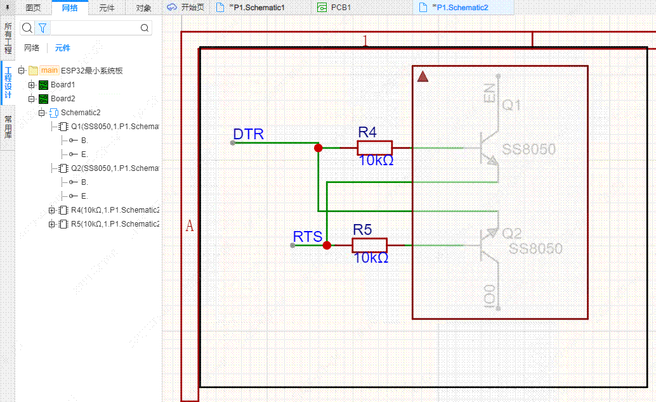Click inside the search input field
The width and height of the screenshot is (656, 402).
[x=94, y=28]
